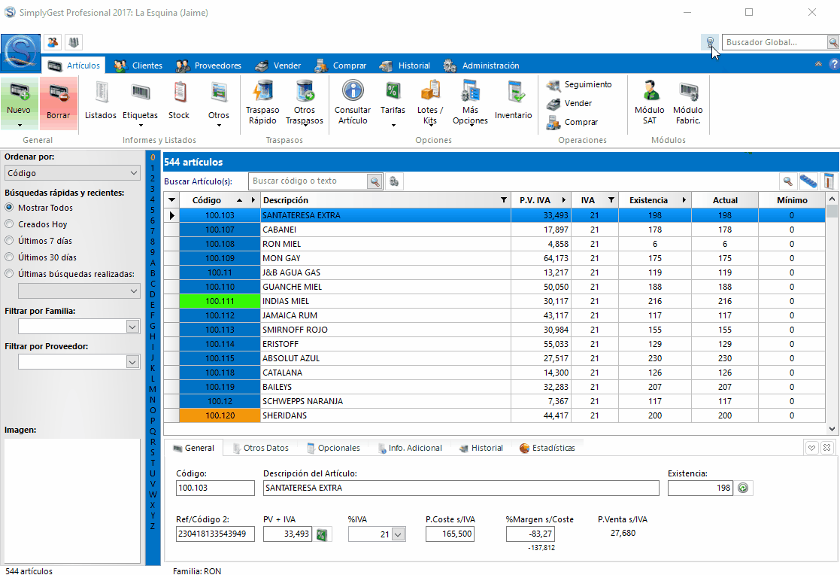Screen dimensions: 840x575
Task: Open the %IVA dropdown
Action: 398,534
